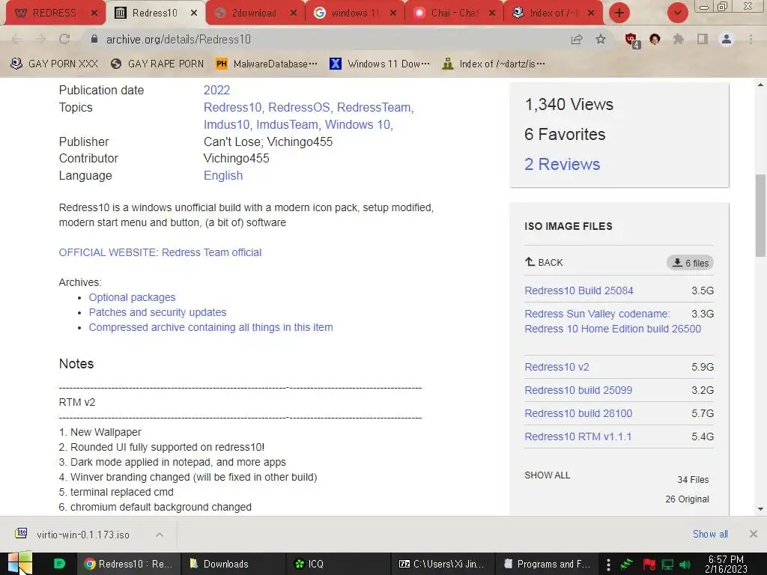Go back using the browser back arrow
This screenshot has height=575, width=767.
coord(16,39)
